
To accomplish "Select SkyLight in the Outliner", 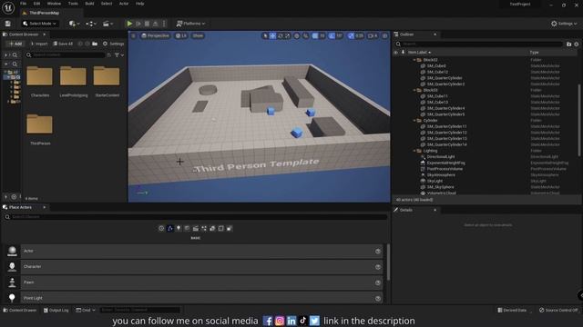I will [435, 181].
